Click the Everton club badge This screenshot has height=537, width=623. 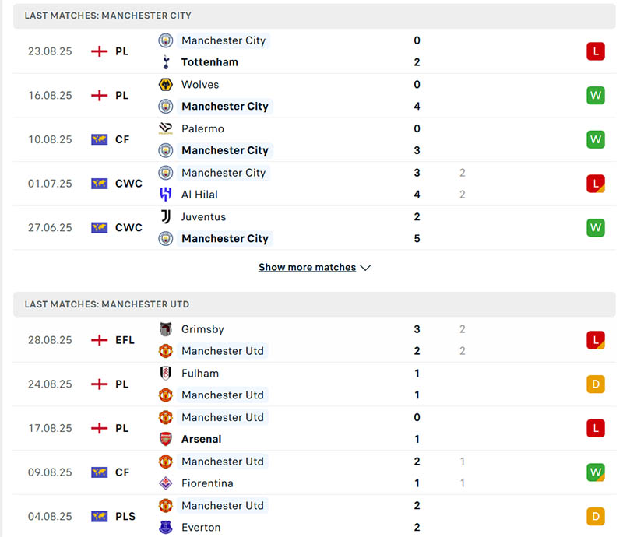coord(166,527)
